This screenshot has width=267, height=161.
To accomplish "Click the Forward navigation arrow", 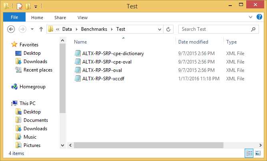I will (x=22, y=29).
